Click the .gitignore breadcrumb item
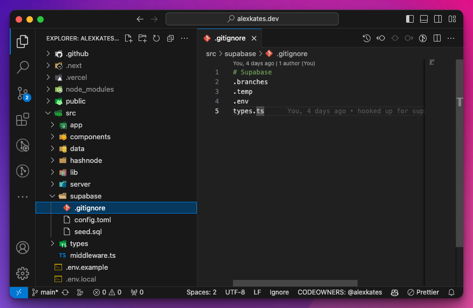This screenshot has height=308, width=473. coord(287,54)
